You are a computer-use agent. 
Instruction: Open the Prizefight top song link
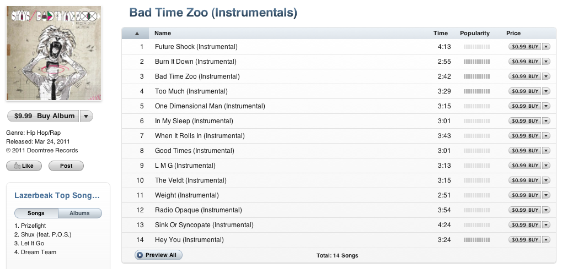click(x=33, y=226)
